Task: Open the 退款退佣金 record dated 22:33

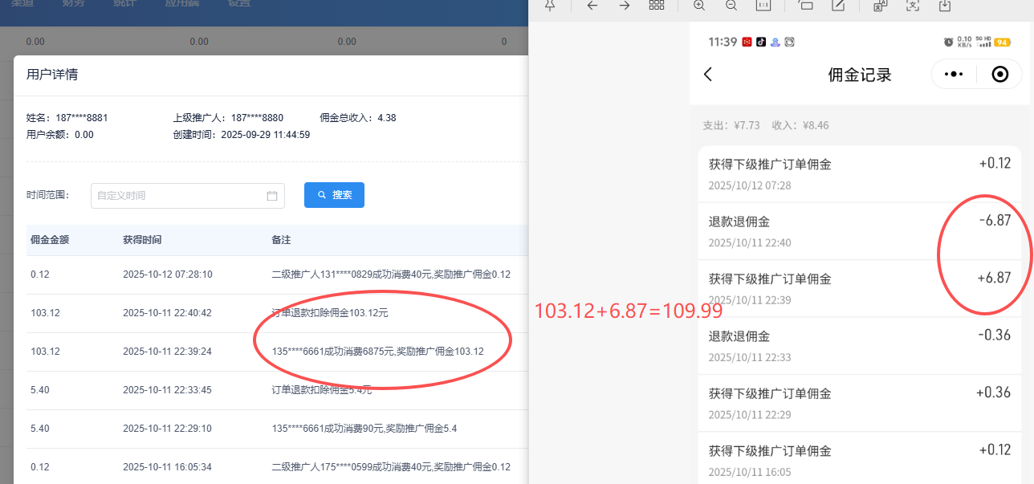Action: coord(860,346)
